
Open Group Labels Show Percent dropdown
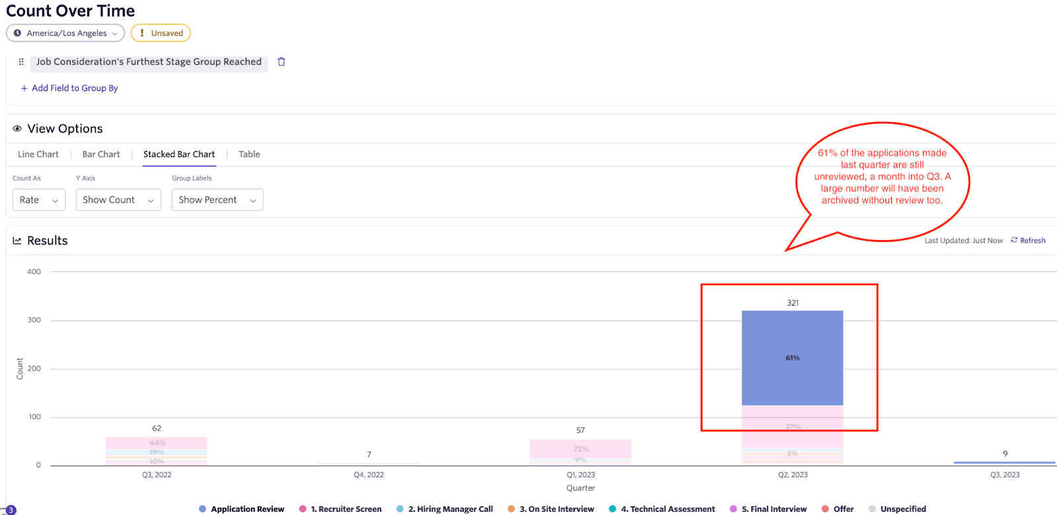[x=217, y=200]
